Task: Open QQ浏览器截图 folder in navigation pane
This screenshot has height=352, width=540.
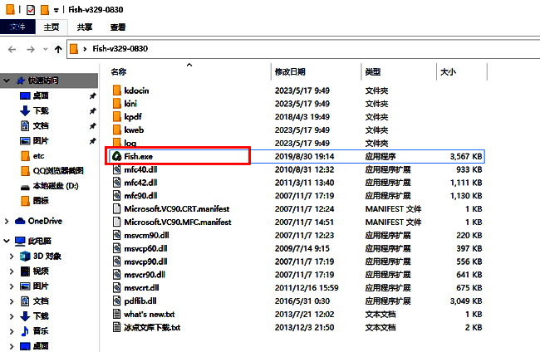Action: pyautogui.click(x=58, y=171)
